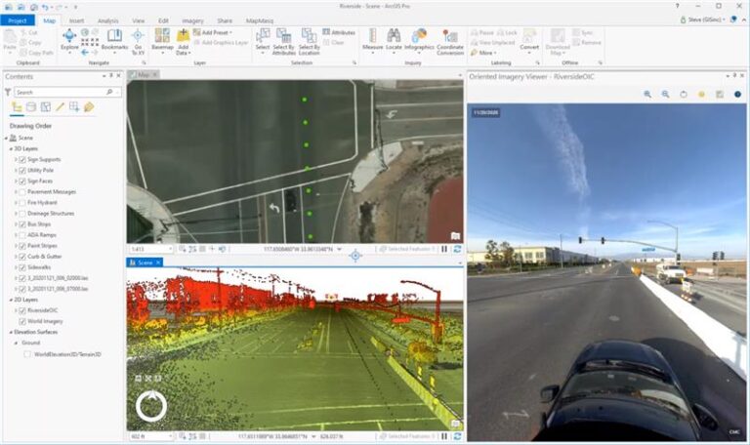
Task: Open the Analysis ribbon tab
Action: [107, 20]
